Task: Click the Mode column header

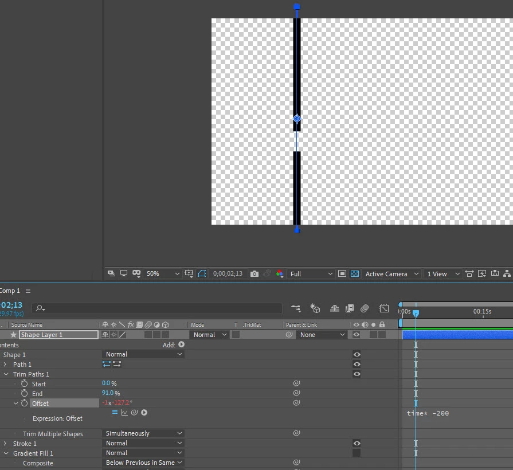Action: pos(197,325)
